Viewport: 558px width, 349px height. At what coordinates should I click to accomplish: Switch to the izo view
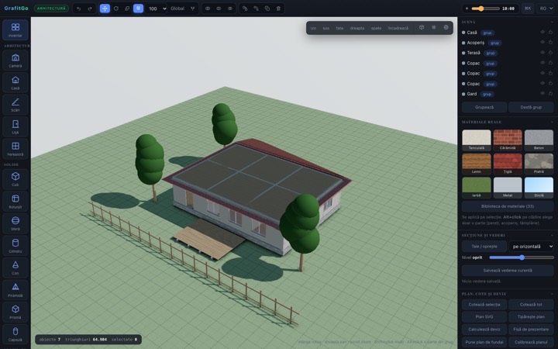pyautogui.click(x=313, y=28)
